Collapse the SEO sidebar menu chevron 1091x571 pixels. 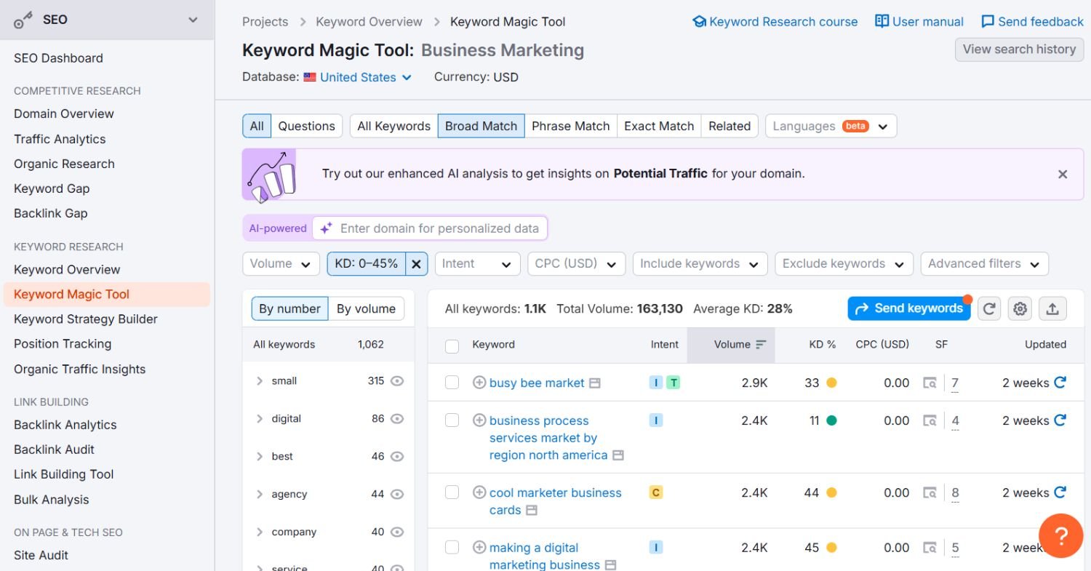coord(193,20)
